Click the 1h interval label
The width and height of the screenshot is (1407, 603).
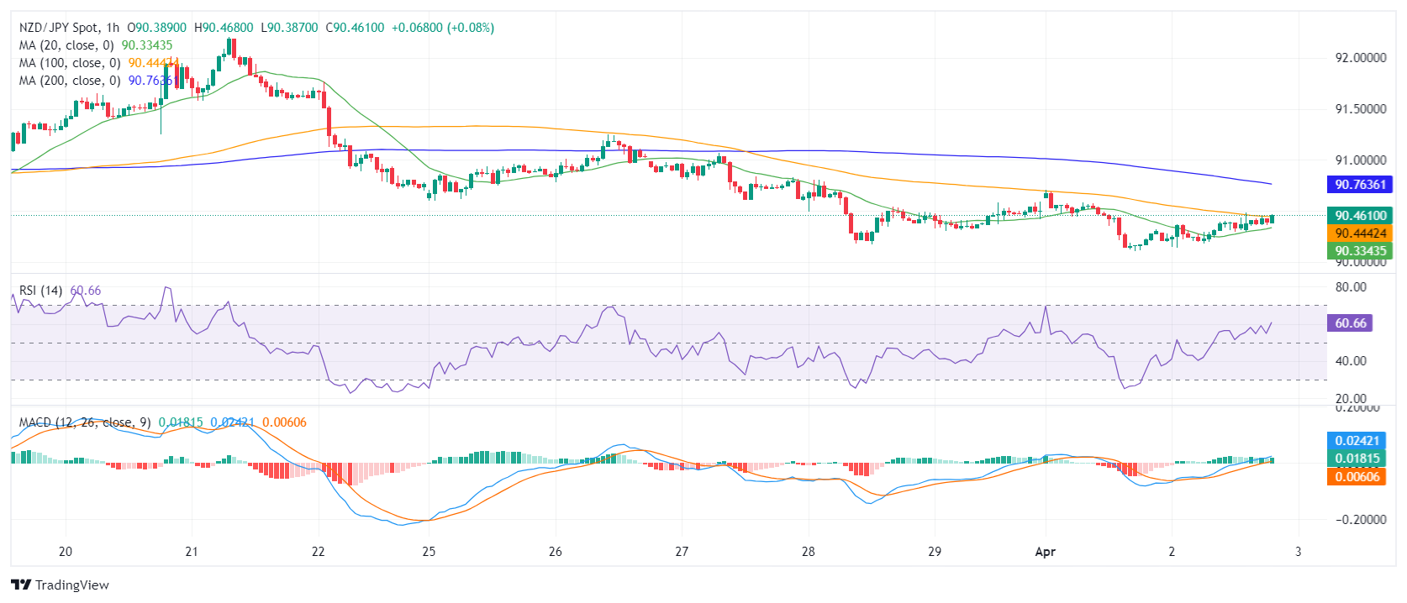(x=113, y=28)
